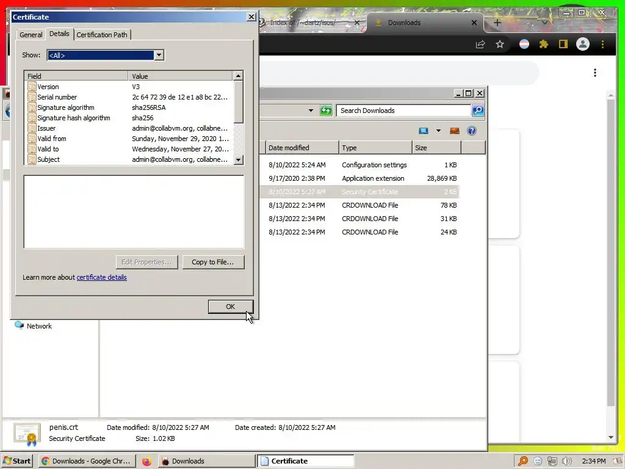Click the Certificate taskbar button
The width and height of the screenshot is (625, 469).
(305, 461)
